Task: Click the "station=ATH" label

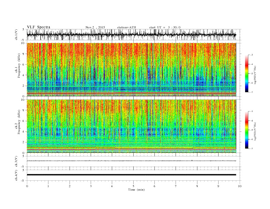Action: point(126,27)
